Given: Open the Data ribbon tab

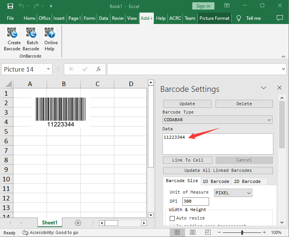Looking at the screenshot, I should [104, 18].
